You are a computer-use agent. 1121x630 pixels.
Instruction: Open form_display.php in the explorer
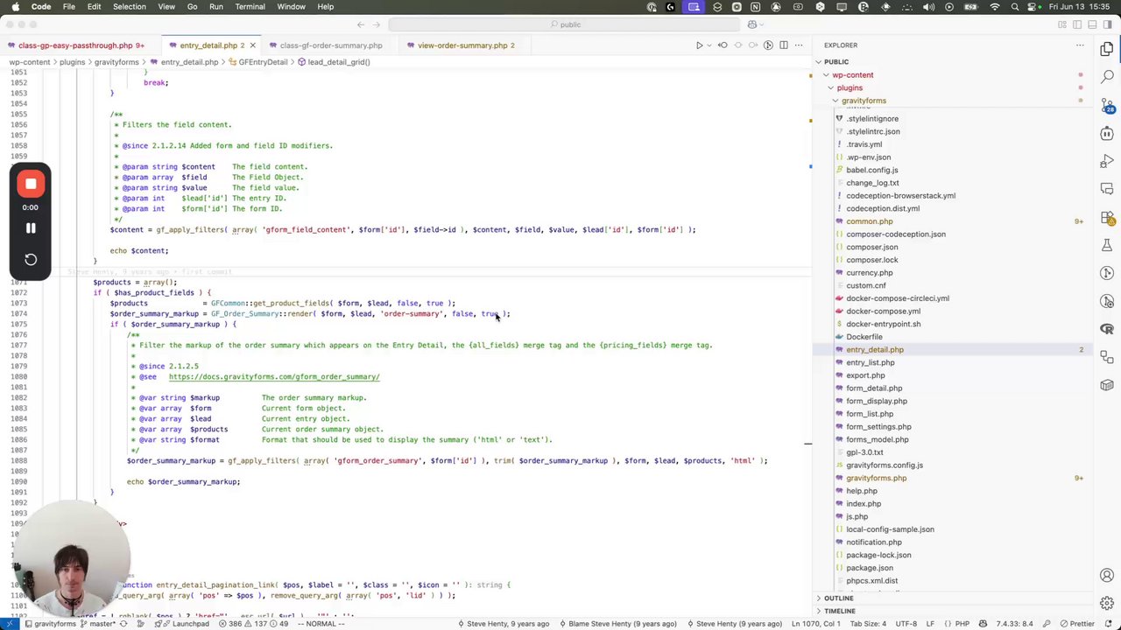876,401
